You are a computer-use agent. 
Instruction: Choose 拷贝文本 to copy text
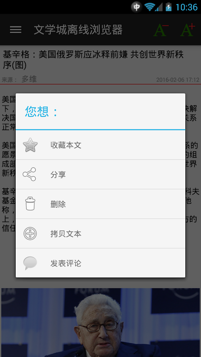[x=100, y=233]
